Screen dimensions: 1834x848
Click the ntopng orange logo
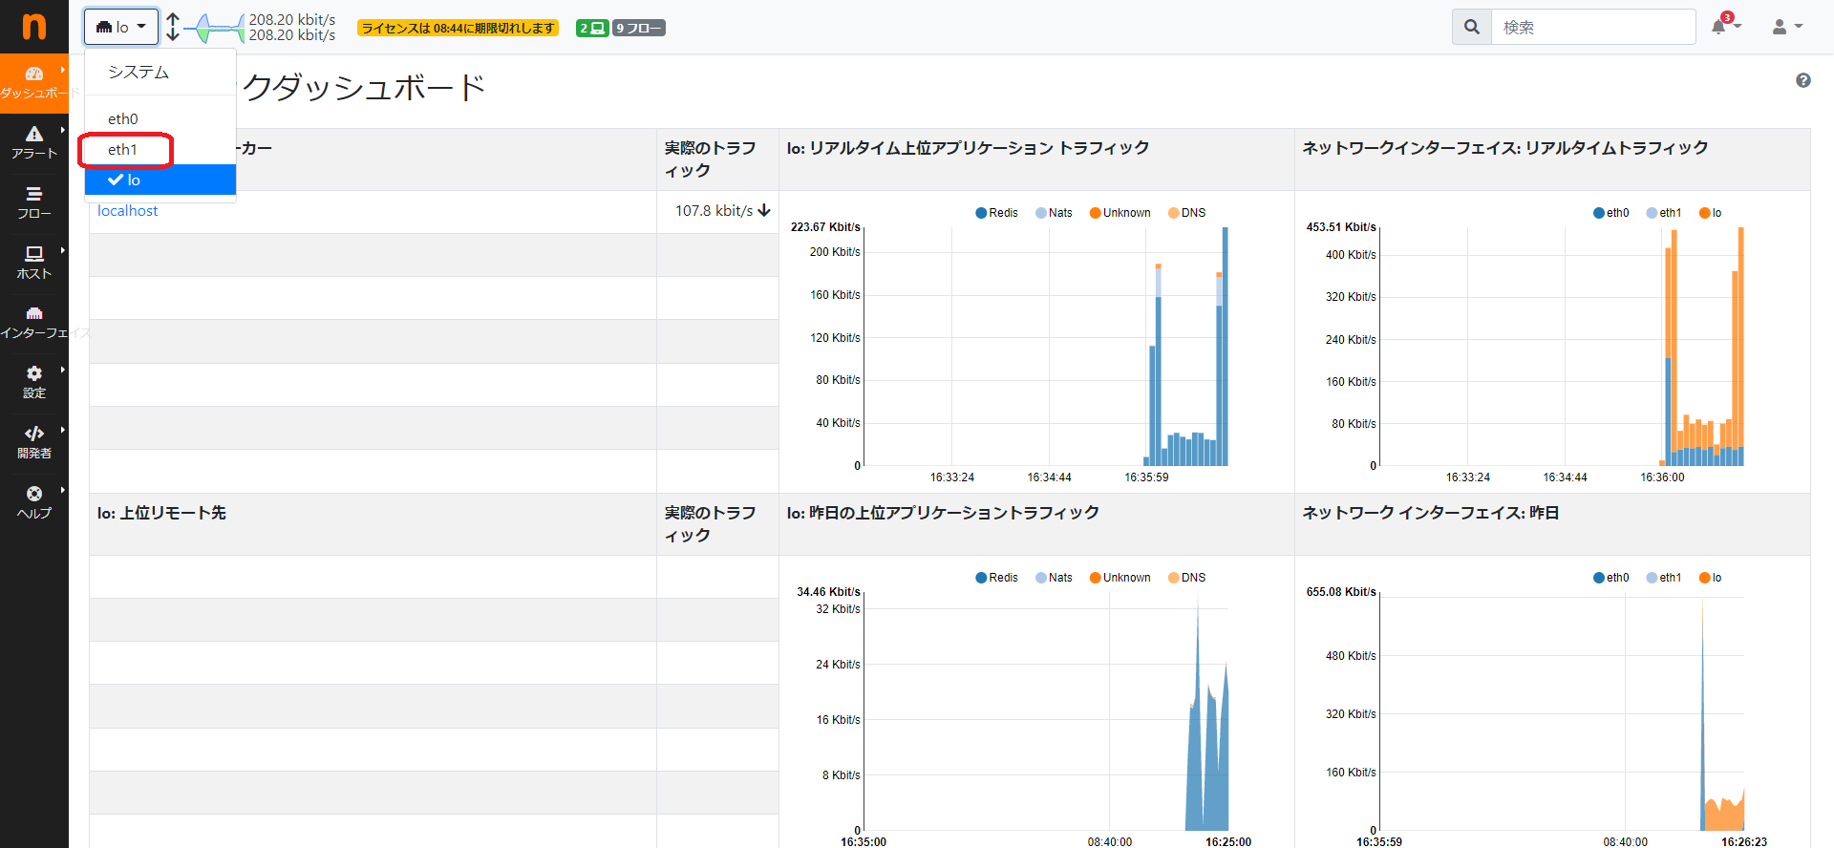click(x=34, y=27)
